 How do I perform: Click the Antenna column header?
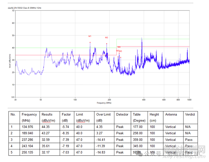[x=171, y=114]
